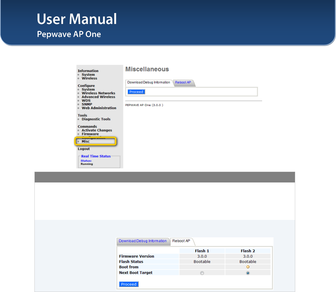Screen dimensions: 336x292
Task: Click Proceed in the Reboot AP panel
Action: point(129,284)
